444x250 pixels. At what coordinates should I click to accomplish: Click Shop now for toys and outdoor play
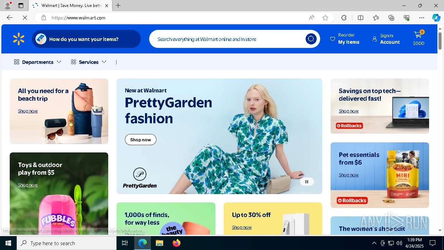[x=28, y=185]
